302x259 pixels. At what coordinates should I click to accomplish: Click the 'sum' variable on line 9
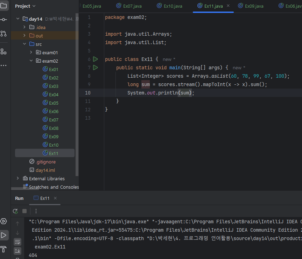(x=146, y=84)
